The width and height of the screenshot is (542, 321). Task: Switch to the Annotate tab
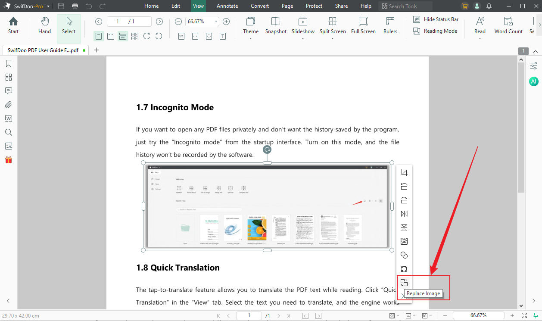227,6
